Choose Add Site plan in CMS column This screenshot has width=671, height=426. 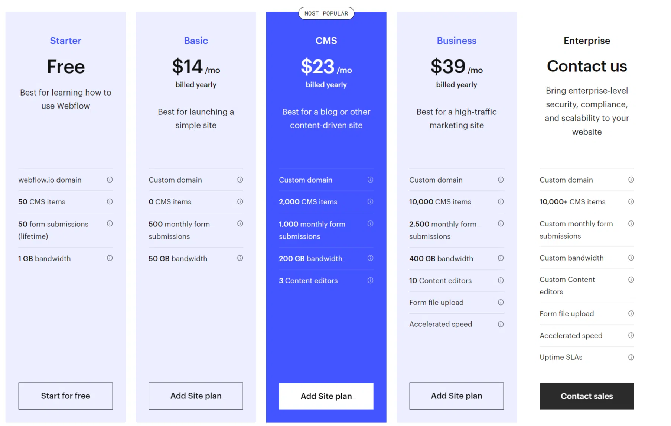[x=326, y=396]
